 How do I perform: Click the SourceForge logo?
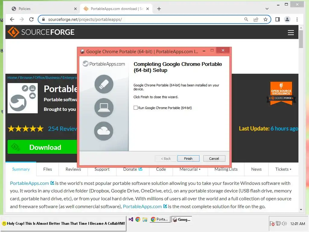(x=41, y=32)
